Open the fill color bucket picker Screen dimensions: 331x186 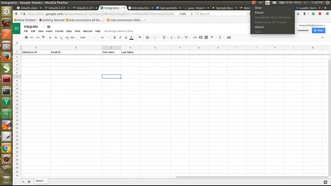point(140,37)
